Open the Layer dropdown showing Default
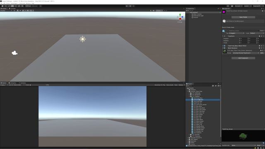This screenshot has width=265, height=149. tap(257, 33)
